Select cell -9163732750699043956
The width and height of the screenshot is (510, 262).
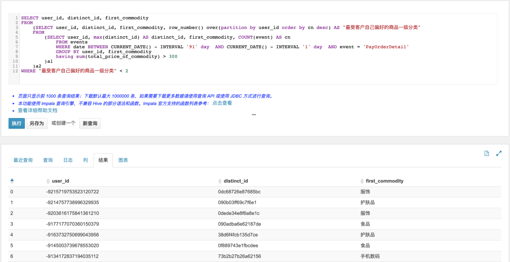pyautogui.click(x=73, y=235)
